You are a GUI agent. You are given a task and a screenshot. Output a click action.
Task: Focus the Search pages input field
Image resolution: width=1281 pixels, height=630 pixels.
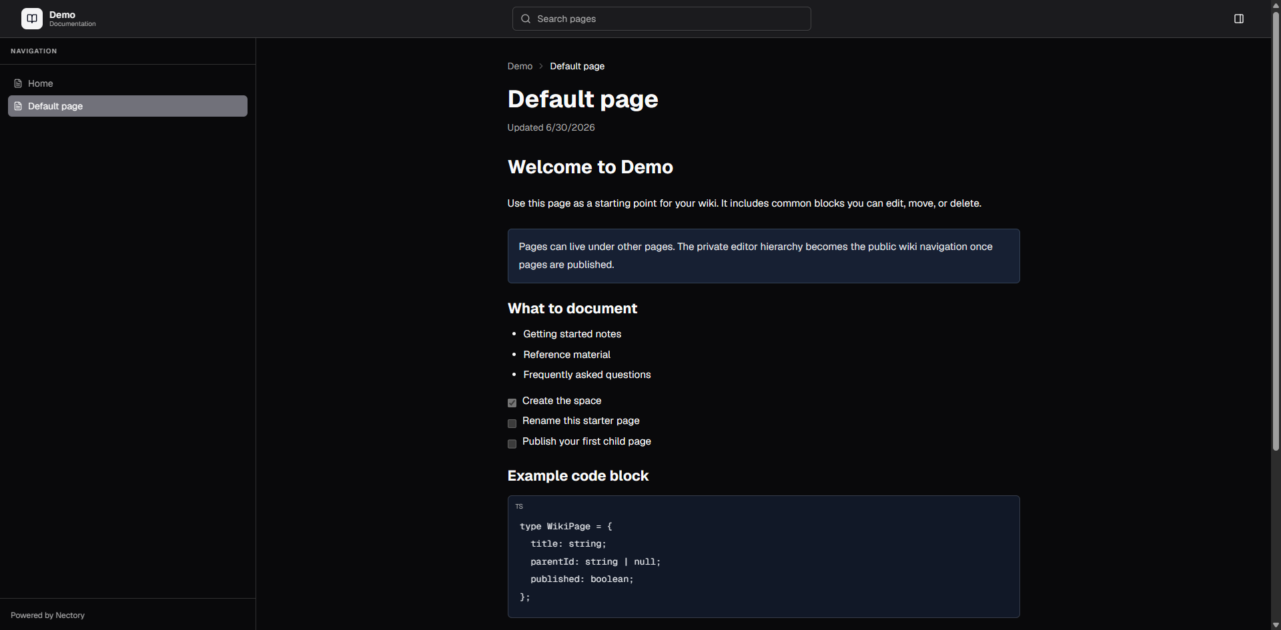(661, 19)
